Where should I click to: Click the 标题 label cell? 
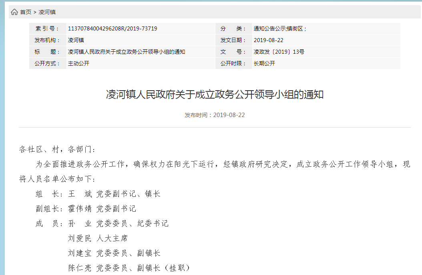click(x=48, y=52)
